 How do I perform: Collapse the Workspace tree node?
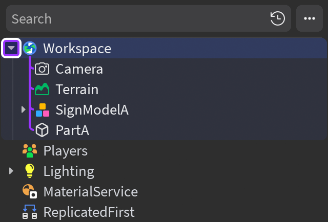11,48
